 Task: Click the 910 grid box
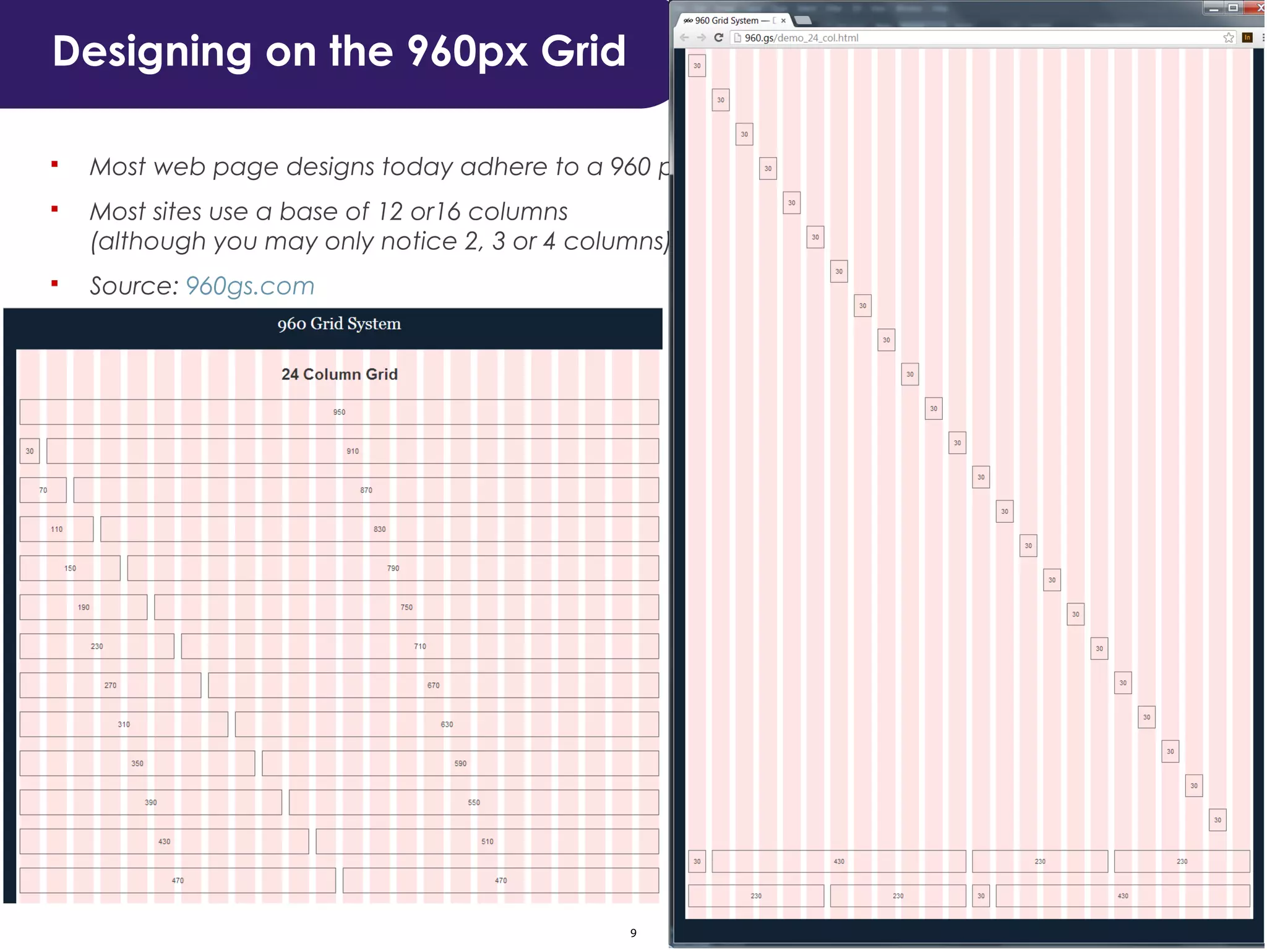pyautogui.click(x=353, y=451)
